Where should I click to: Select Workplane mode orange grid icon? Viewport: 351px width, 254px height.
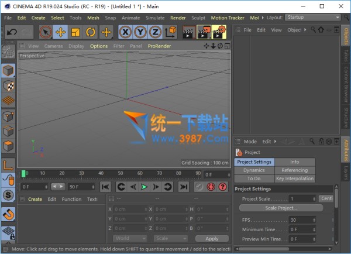click(8, 101)
